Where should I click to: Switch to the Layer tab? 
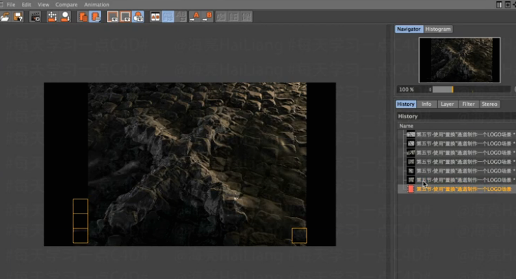coord(447,104)
